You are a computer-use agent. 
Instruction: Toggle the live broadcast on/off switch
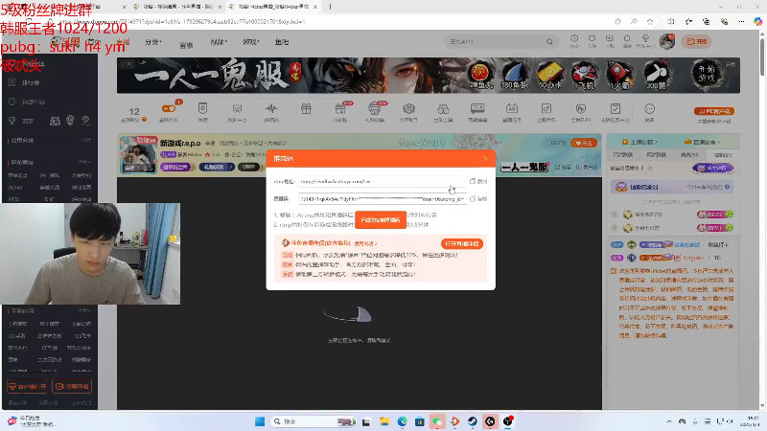[169, 108]
